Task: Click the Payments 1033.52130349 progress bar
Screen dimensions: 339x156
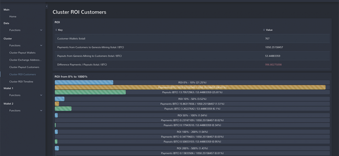Action: (192, 87)
